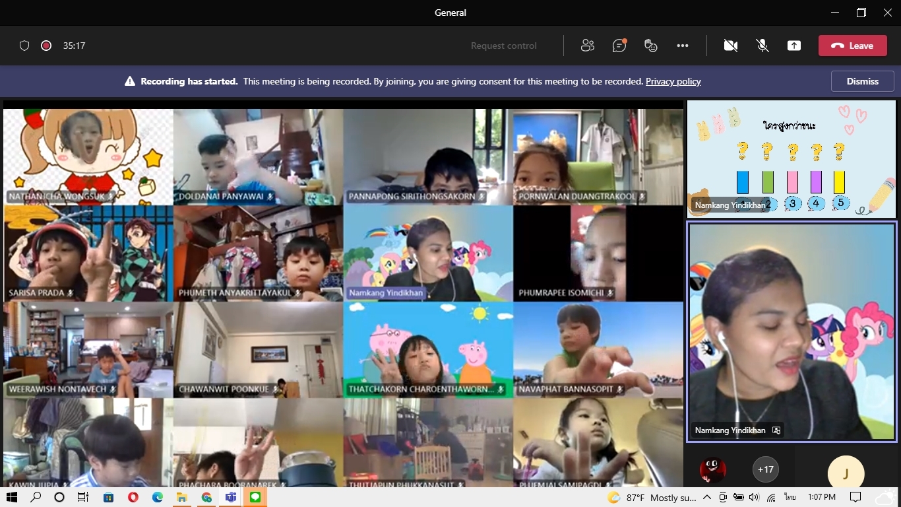901x507 pixels.
Task: Toggle the Thai input language indicator
Action: (x=790, y=497)
